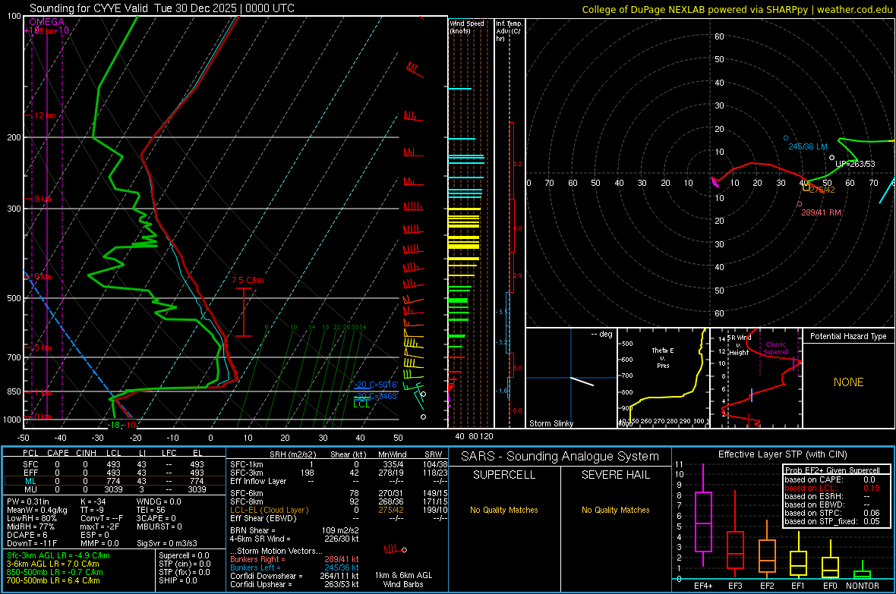Click the 'SHIP = 0.0' value
The image size is (896, 594).
point(178,580)
